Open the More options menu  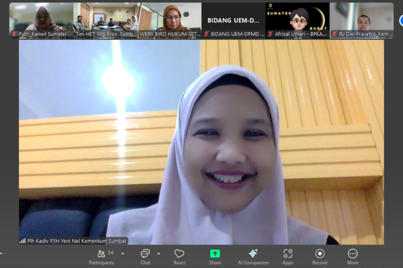click(353, 257)
